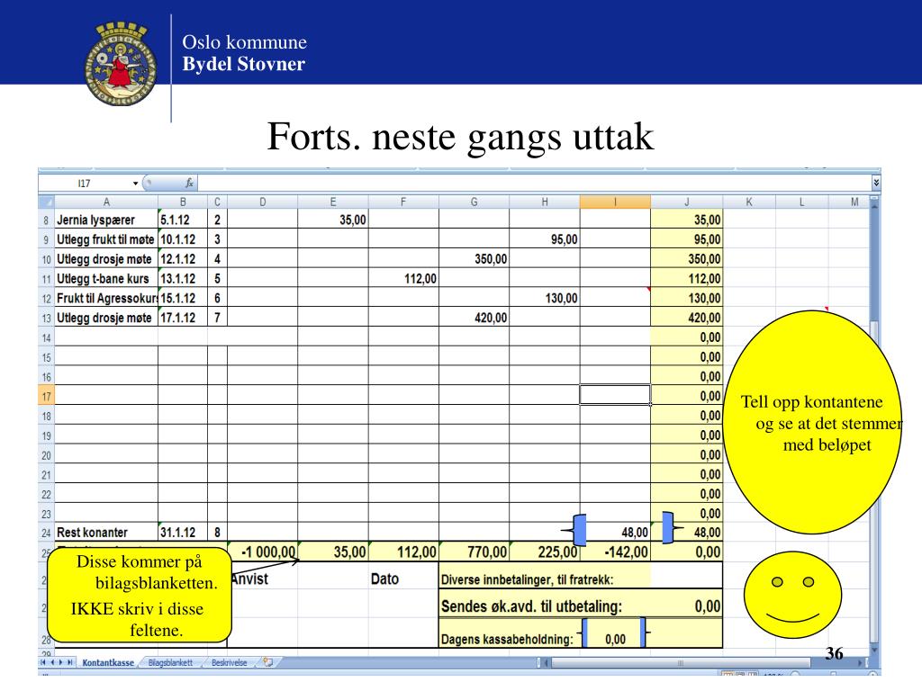Click date cell '31.1.12'
922x691 pixels.
[183, 533]
